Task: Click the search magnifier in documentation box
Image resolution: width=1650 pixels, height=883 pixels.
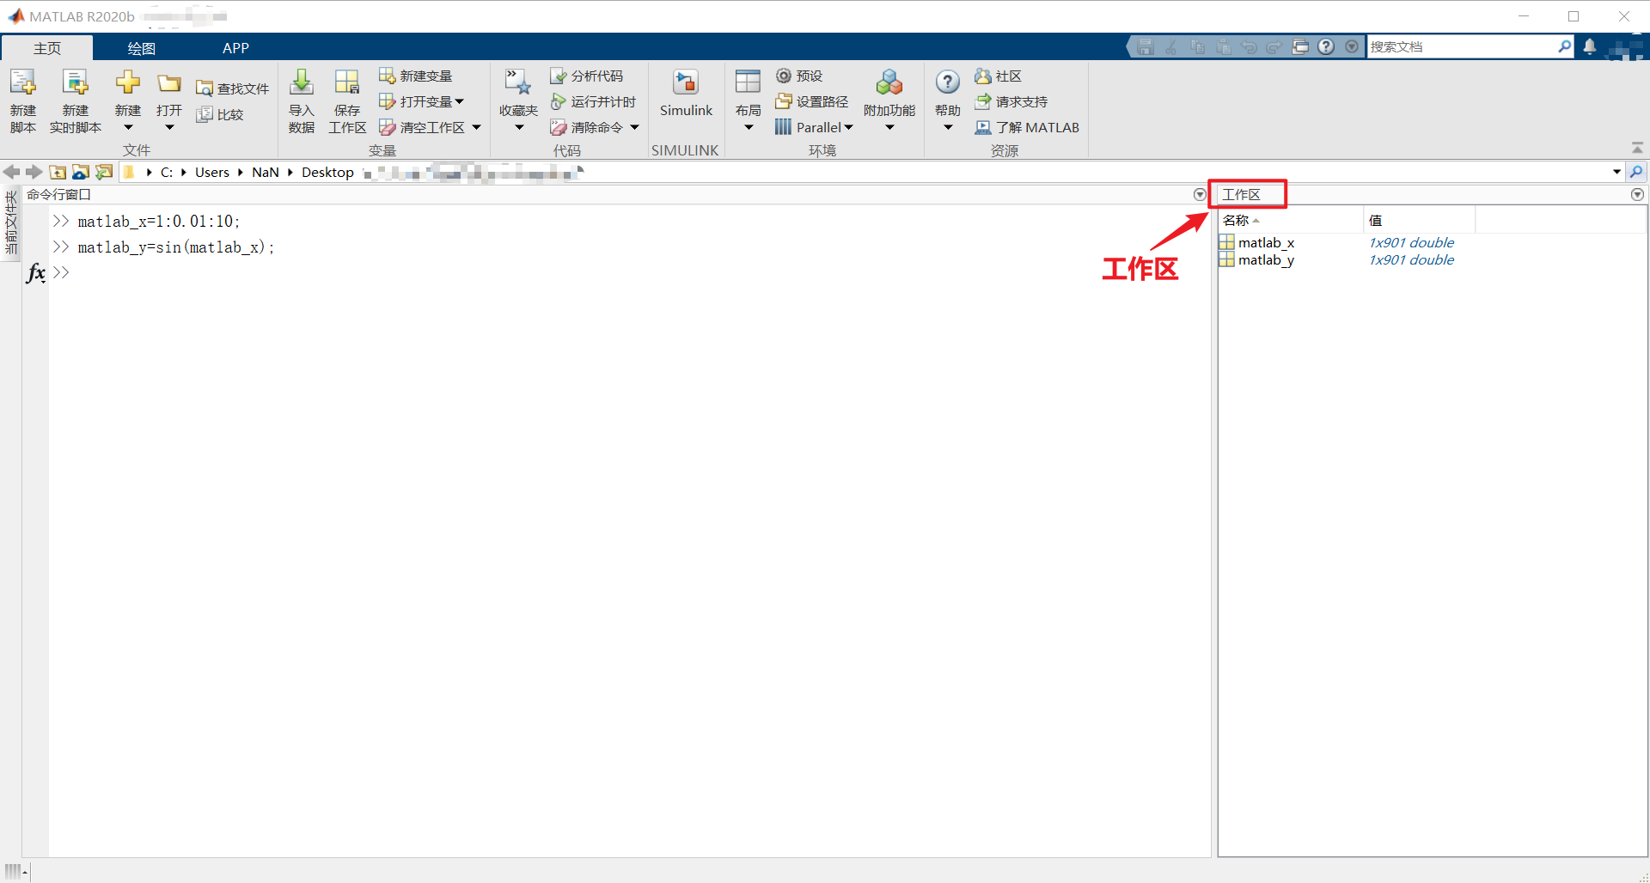Action: (1564, 46)
